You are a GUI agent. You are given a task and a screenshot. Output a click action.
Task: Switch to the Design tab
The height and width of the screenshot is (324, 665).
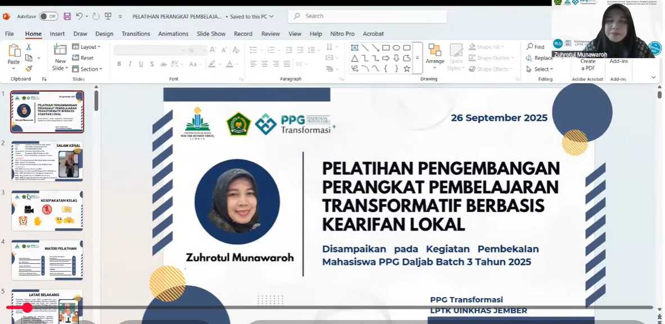coord(104,34)
